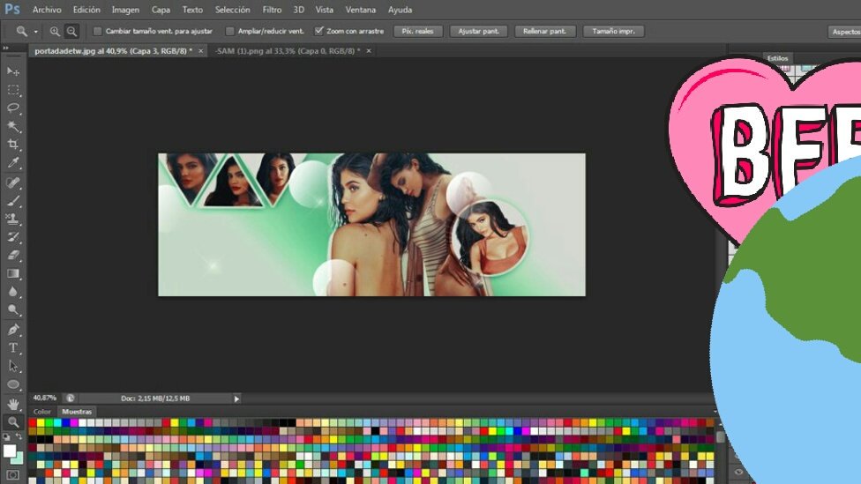The height and width of the screenshot is (484, 861).
Task: Toggle Quick Mask mode
Action: tap(13, 474)
